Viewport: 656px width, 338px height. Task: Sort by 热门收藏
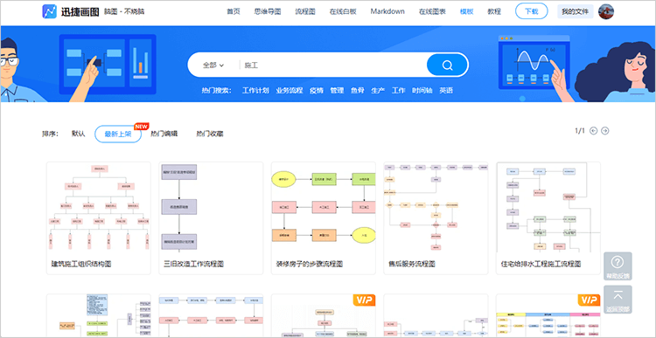210,134
